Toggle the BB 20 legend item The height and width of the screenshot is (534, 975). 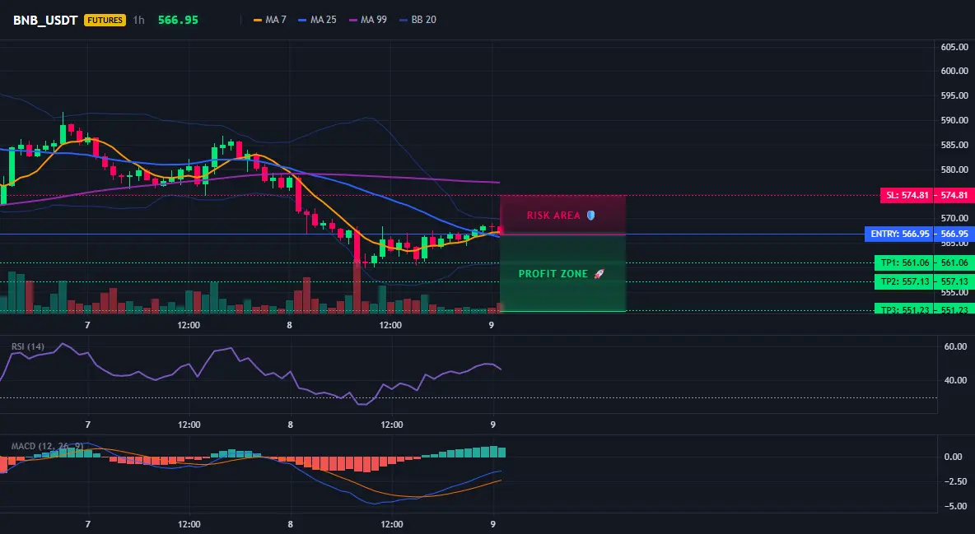click(x=418, y=20)
